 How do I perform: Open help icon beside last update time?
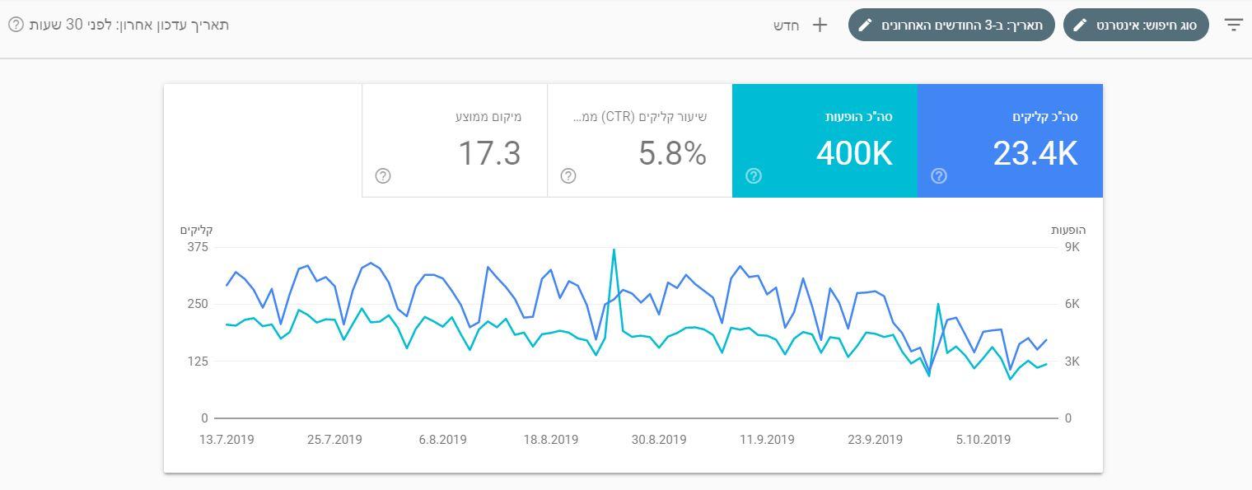16,25
